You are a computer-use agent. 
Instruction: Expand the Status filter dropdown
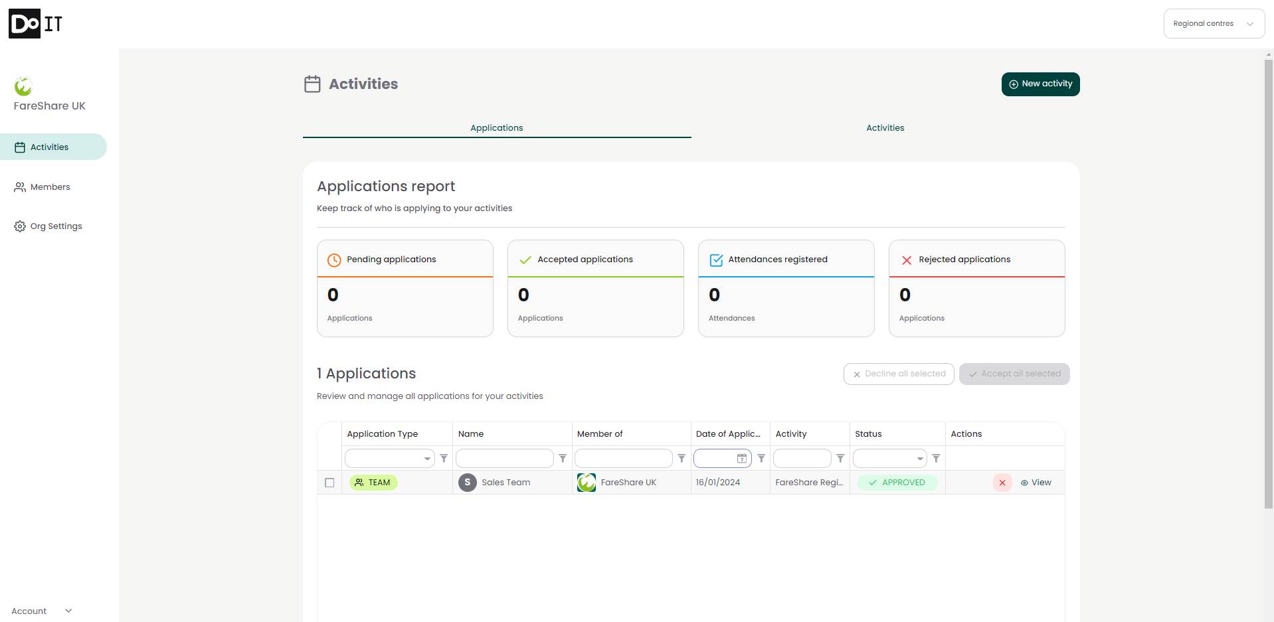click(920, 459)
